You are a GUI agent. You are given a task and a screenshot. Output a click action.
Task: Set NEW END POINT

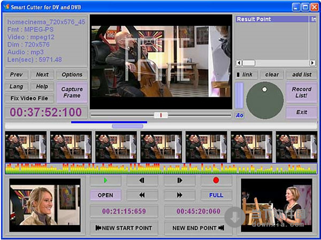(198, 228)
